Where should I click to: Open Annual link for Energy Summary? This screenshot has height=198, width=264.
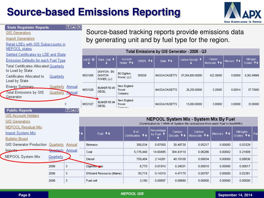tap(72, 87)
